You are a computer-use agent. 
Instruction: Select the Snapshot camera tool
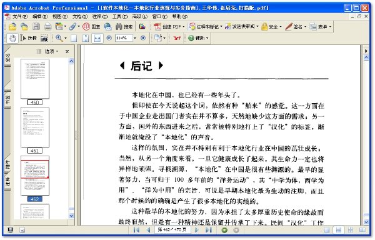(44, 38)
